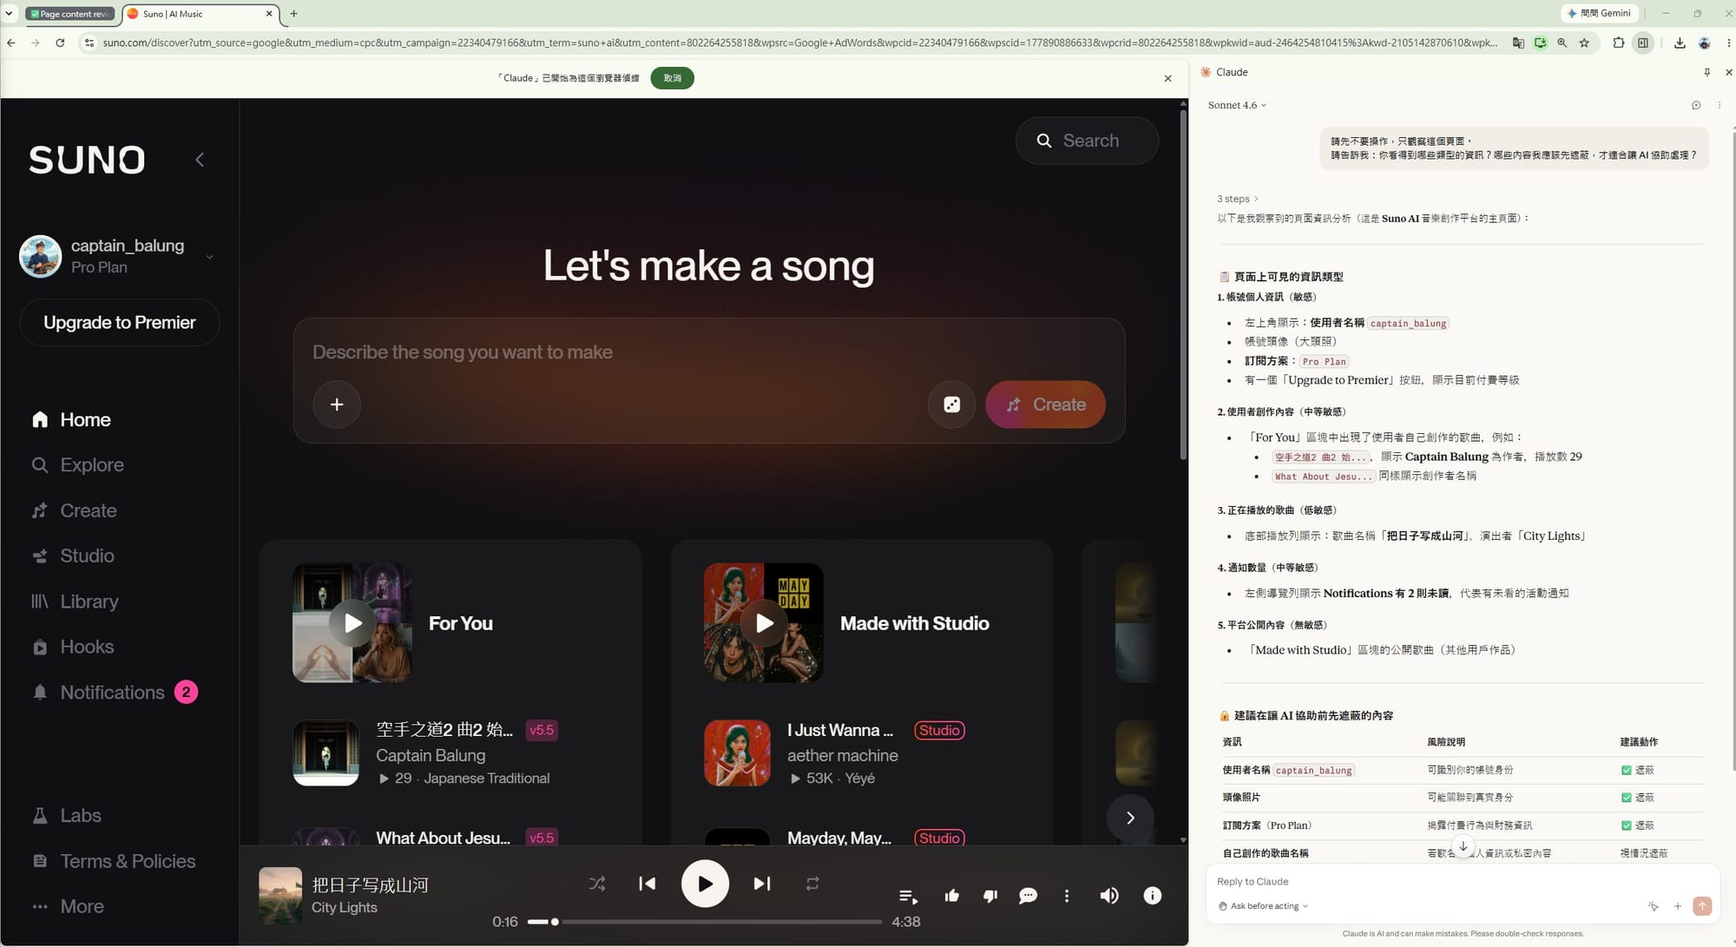Open Chrome extensions puzzle icon
The width and height of the screenshot is (1736, 947).
(1618, 43)
